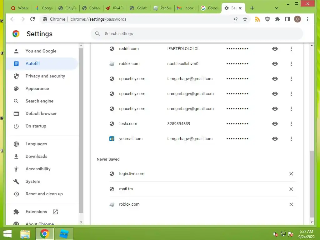This screenshot has width=320, height=240.
Task: Click the magnifier icon in search settings
Action: [x=97, y=34]
